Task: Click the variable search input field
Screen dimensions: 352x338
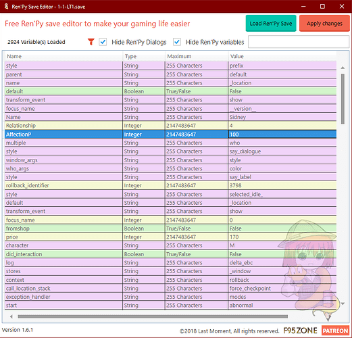Action: (x=299, y=42)
